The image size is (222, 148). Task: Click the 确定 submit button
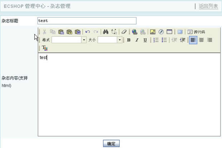click(111, 144)
